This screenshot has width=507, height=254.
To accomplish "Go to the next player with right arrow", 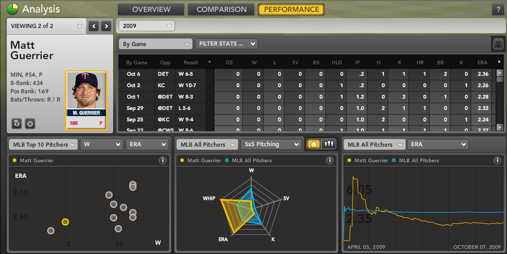I will click(106, 26).
